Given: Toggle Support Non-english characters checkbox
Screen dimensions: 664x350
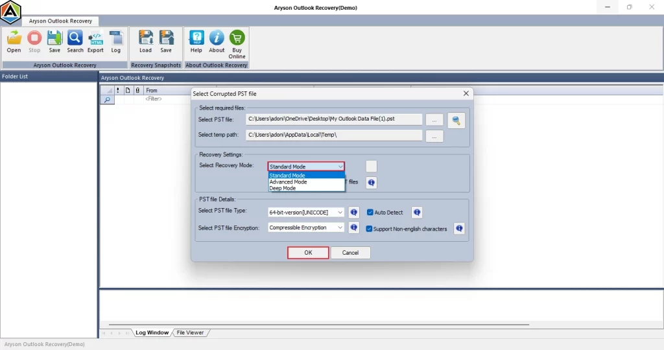Looking at the screenshot, I should (x=369, y=229).
